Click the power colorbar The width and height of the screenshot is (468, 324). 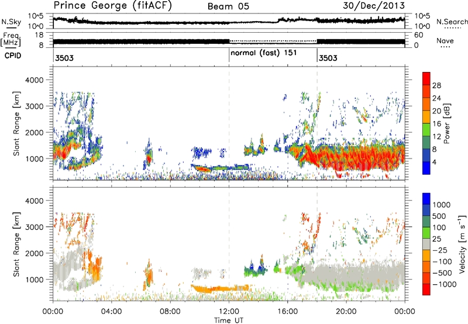(426, 123)
